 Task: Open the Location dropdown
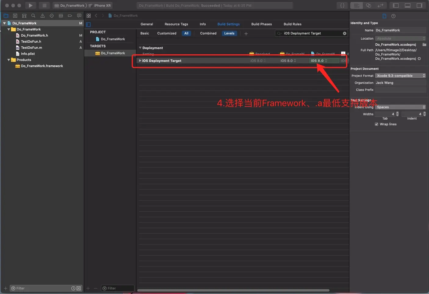point(400,38)
